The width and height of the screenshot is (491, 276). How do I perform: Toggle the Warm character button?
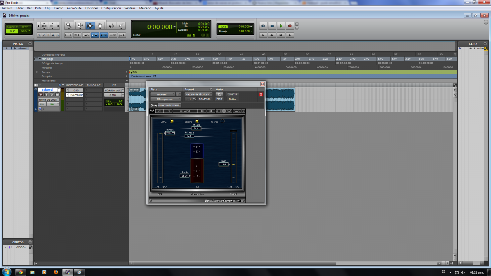[x=222, y=121]
